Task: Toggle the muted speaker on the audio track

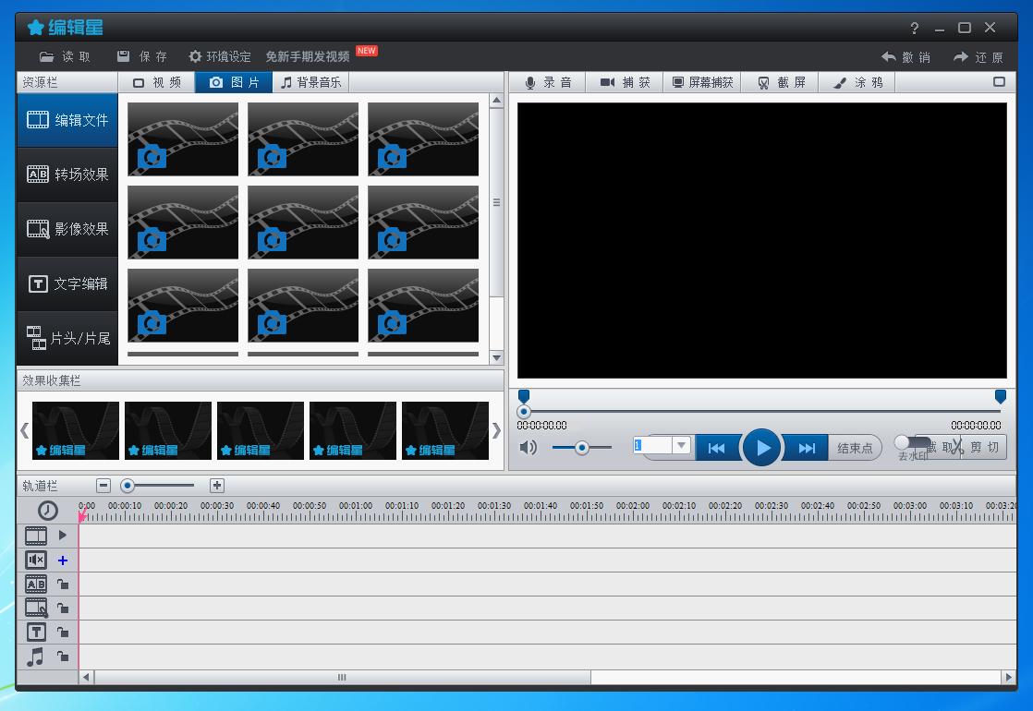Action: (x=36, y=560)
